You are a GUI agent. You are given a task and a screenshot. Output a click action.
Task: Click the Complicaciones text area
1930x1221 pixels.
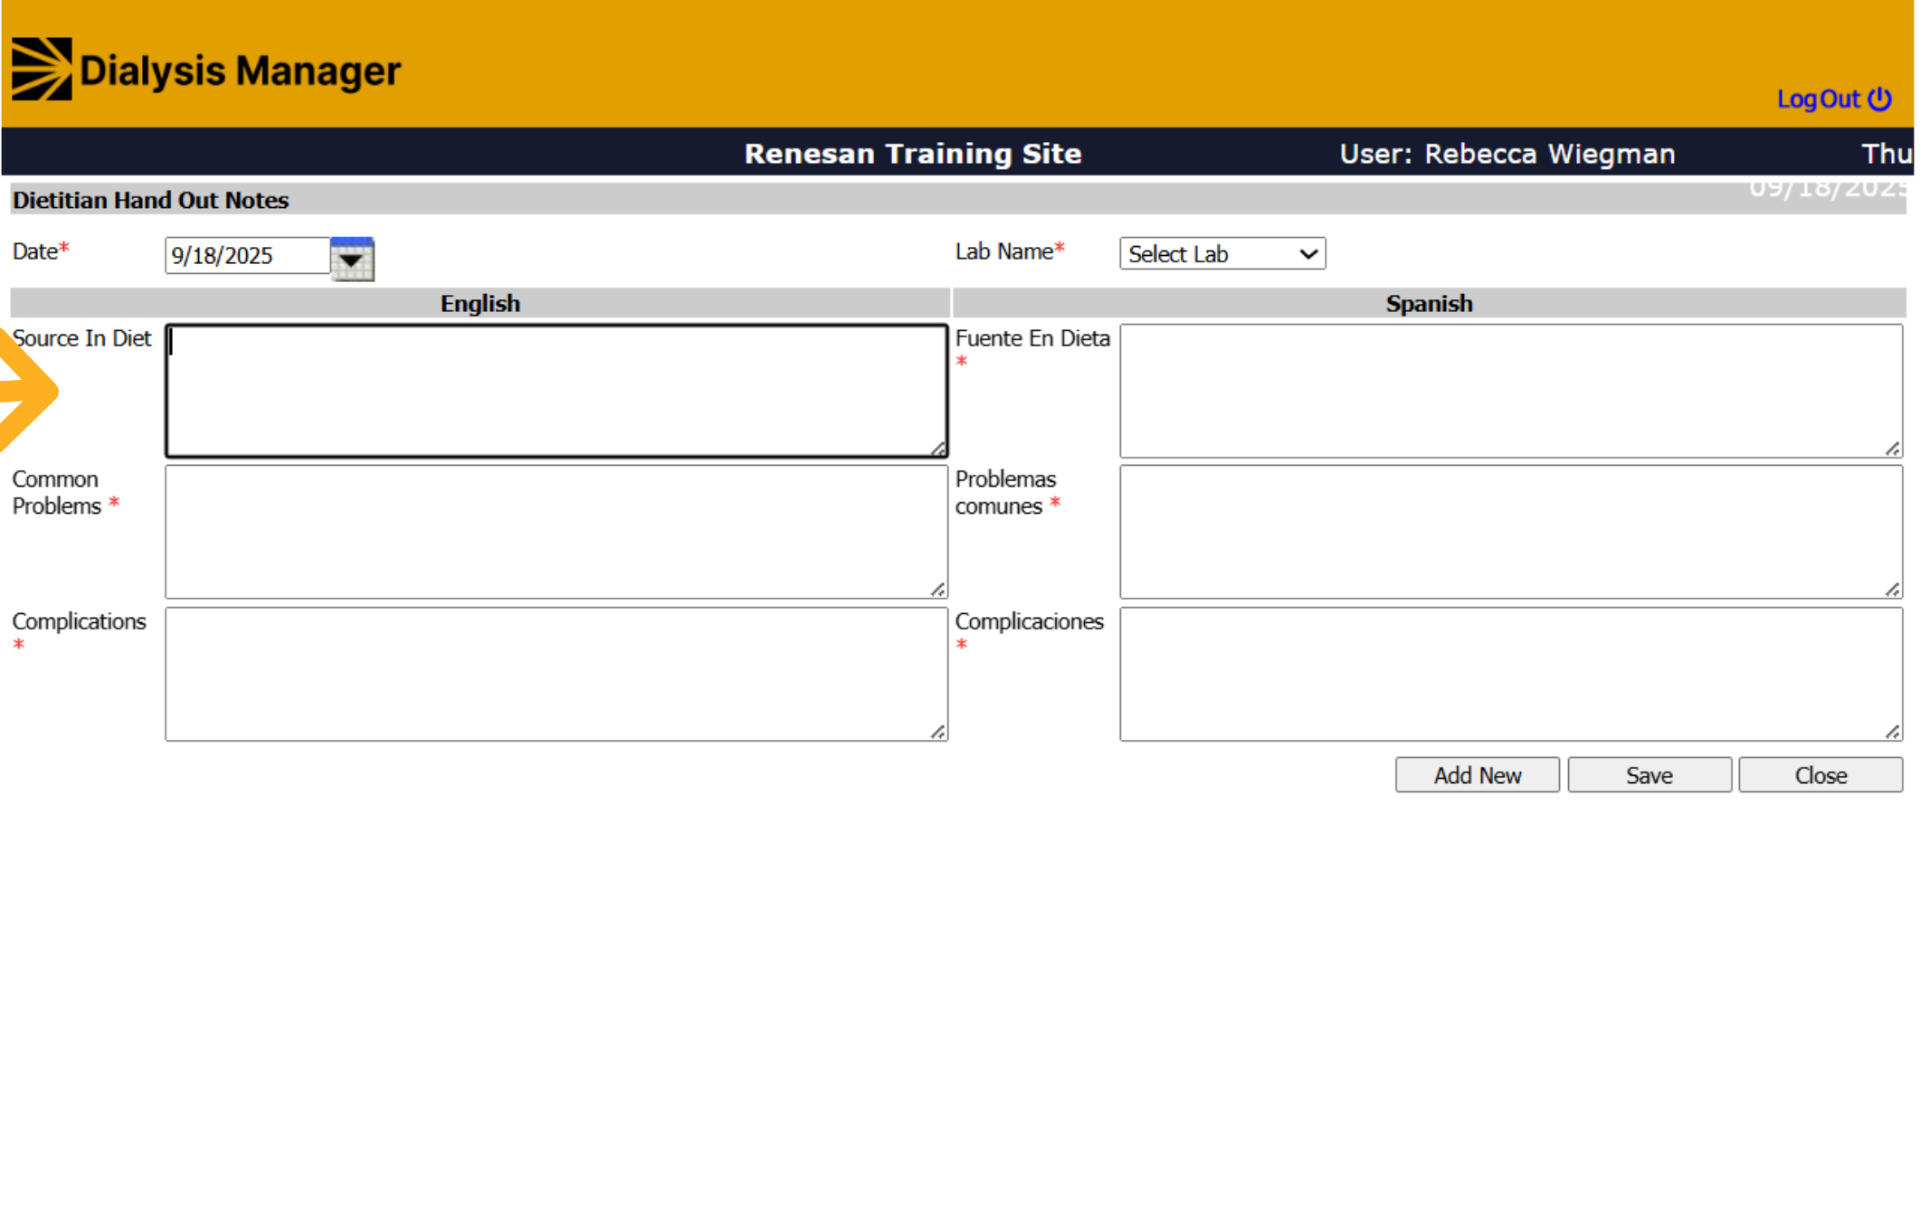point(1511,674)
